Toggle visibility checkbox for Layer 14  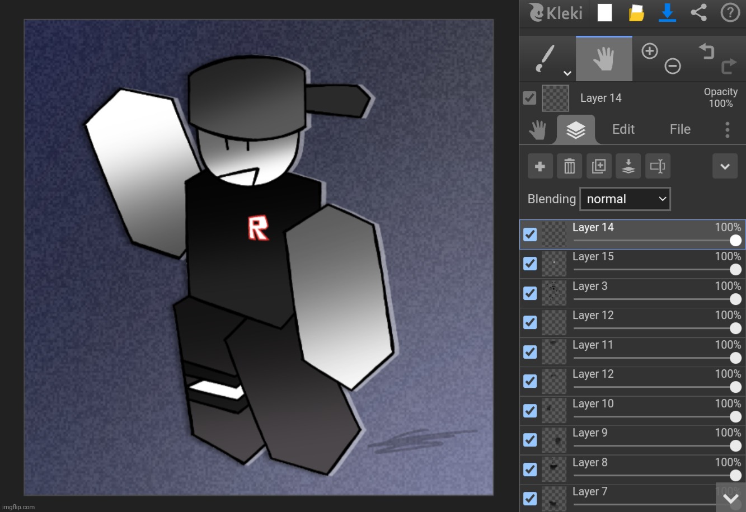(530, 234)
